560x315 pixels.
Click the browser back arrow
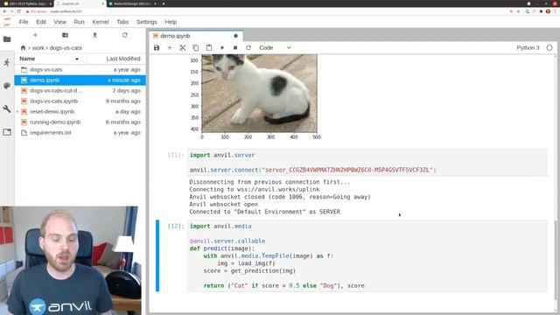coord(4,11)
